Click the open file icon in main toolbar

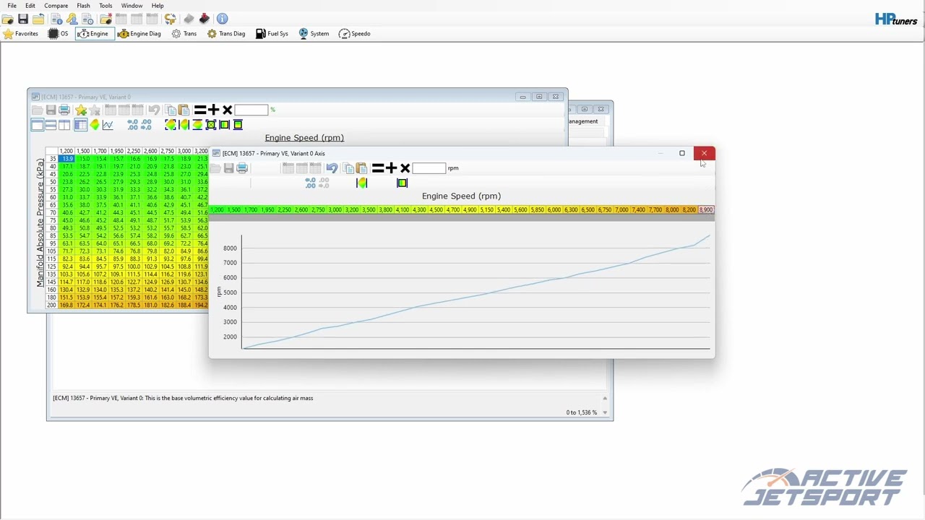8,19
